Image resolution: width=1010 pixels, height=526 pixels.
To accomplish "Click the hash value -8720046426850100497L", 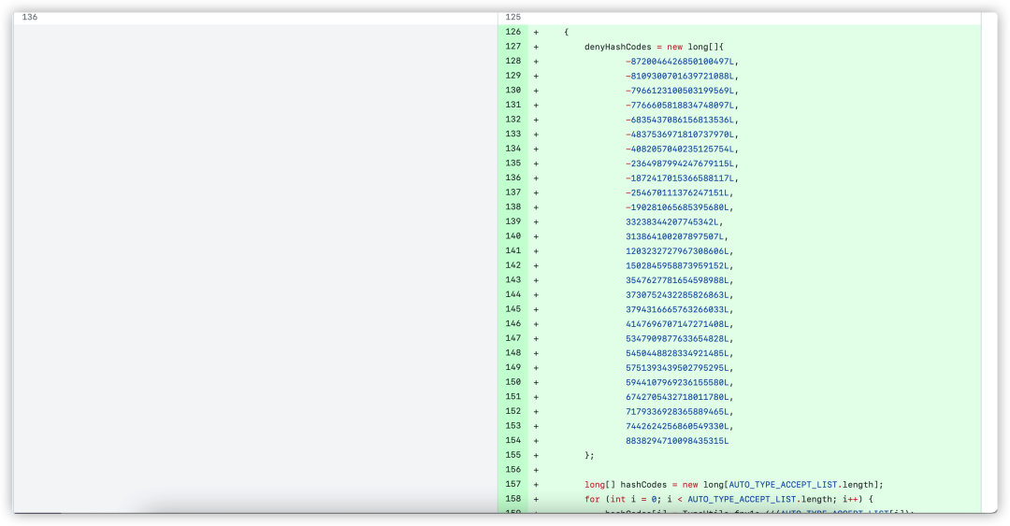I will (x=680, y=62).
